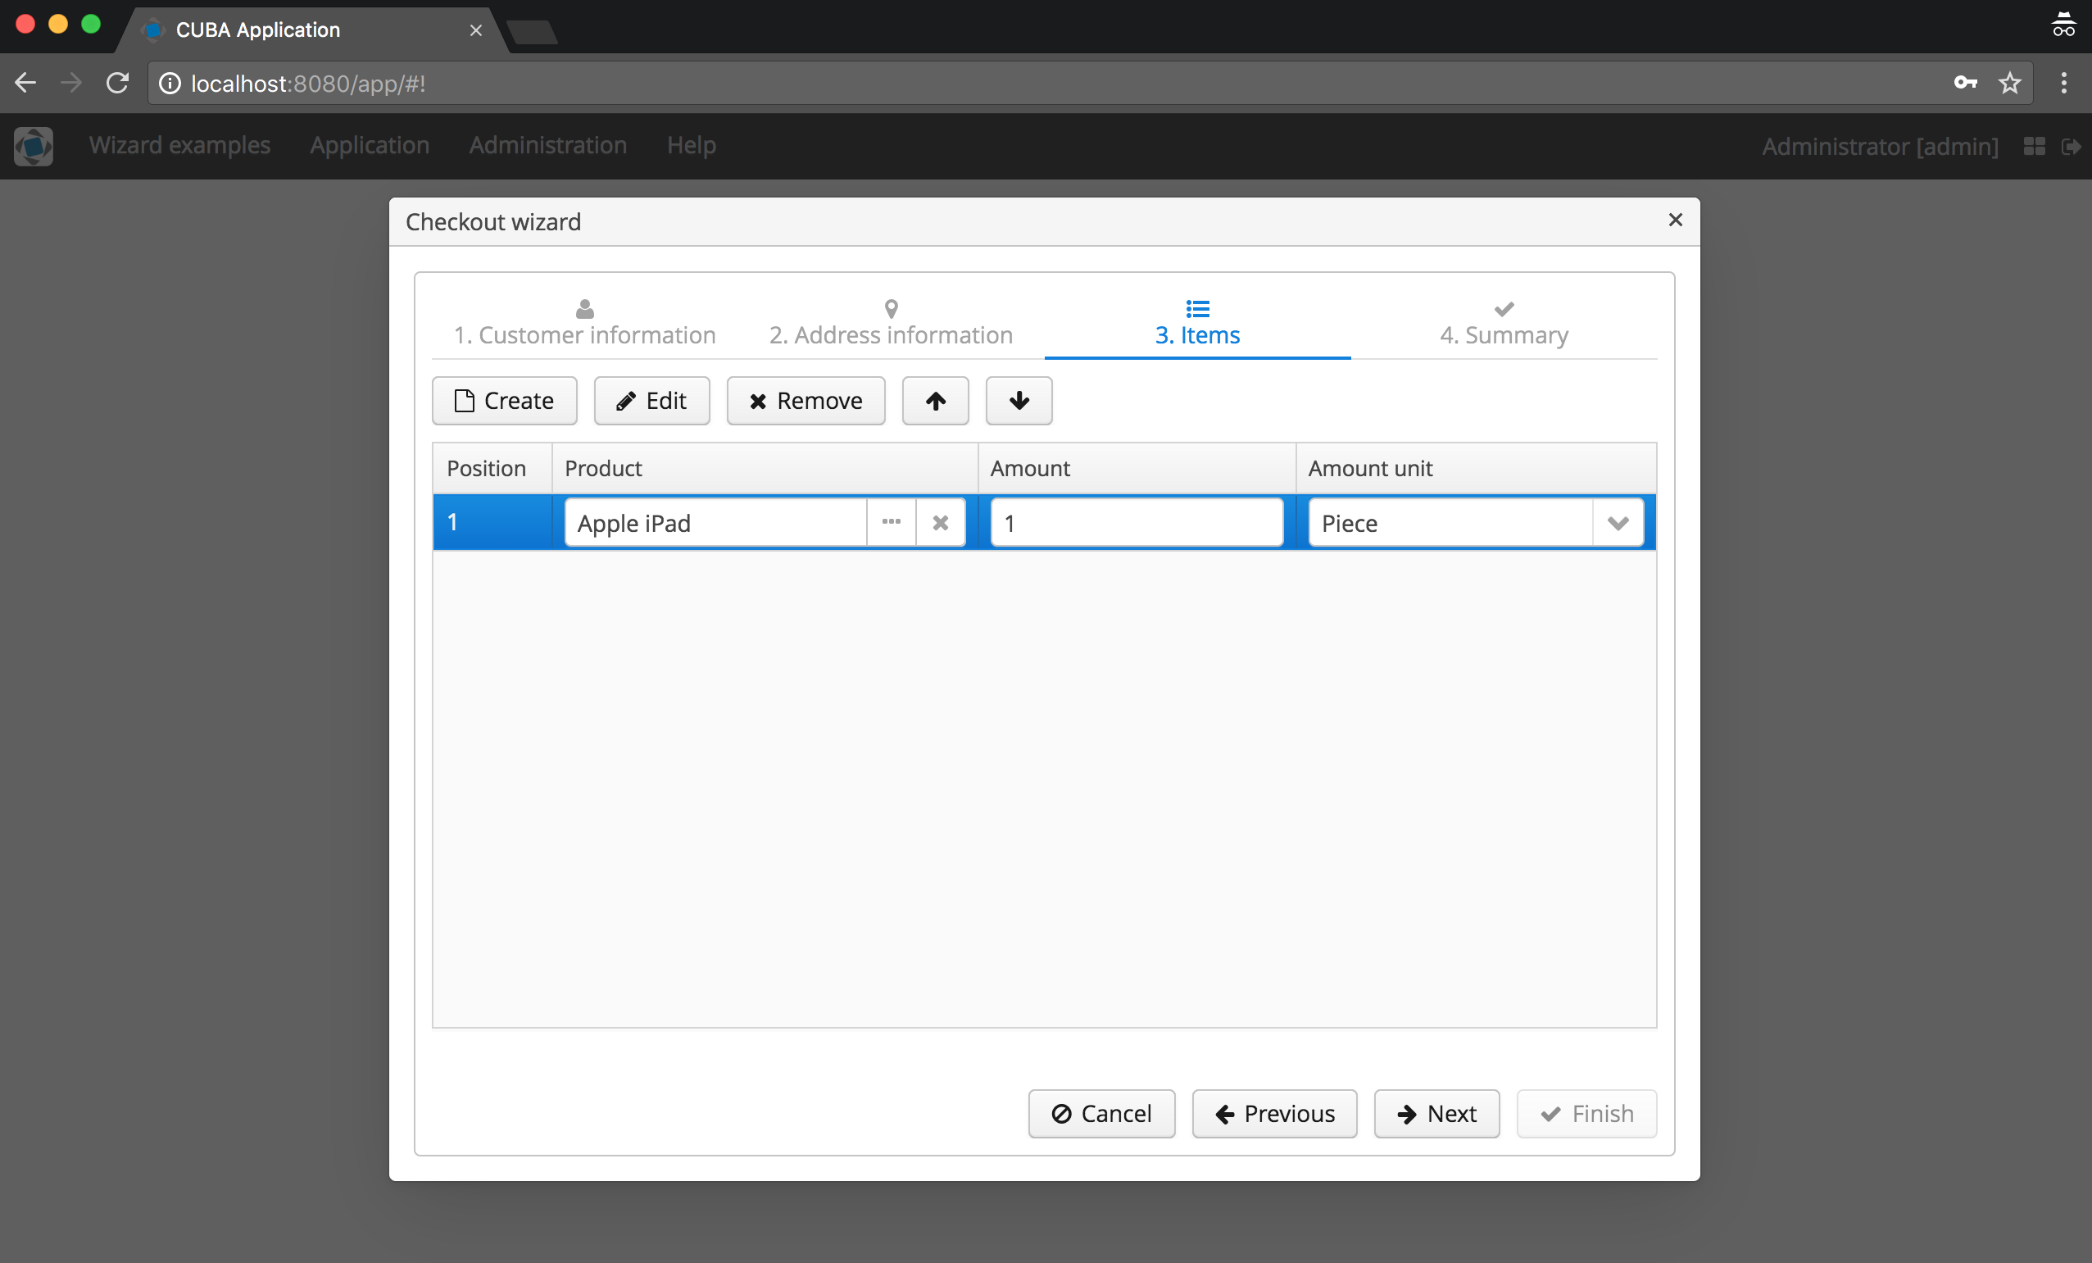The width and height of the screenshot is (2092, 1263).
Task: Open product lookup via the ellipsis icon
Action: (891, 522)
